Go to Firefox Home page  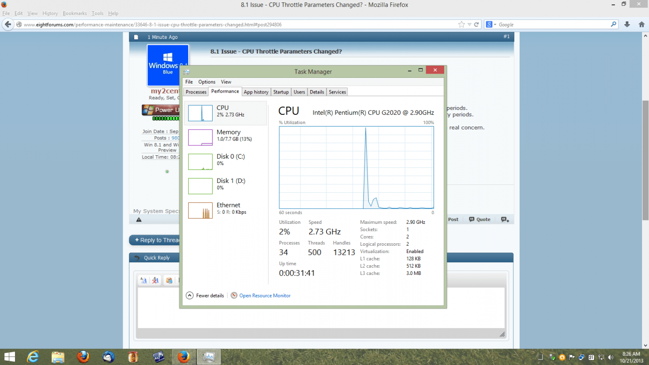pos(641,24)
